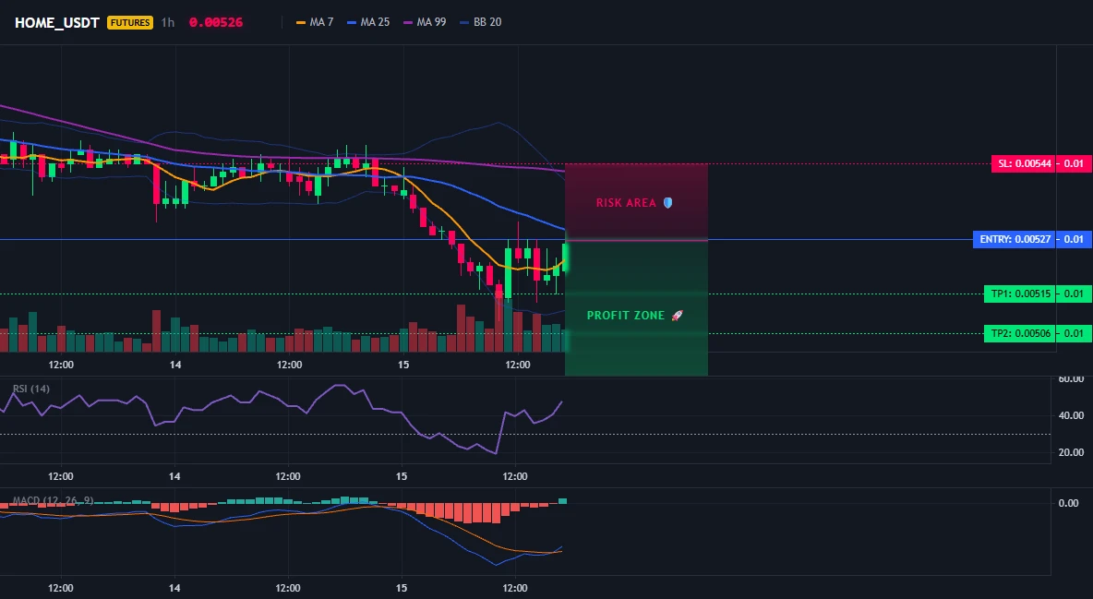Viewport: 1093px width, 599px height.
Task: Click the MACD (12, 26, 9) indicator label
Action: pos(53,500)
